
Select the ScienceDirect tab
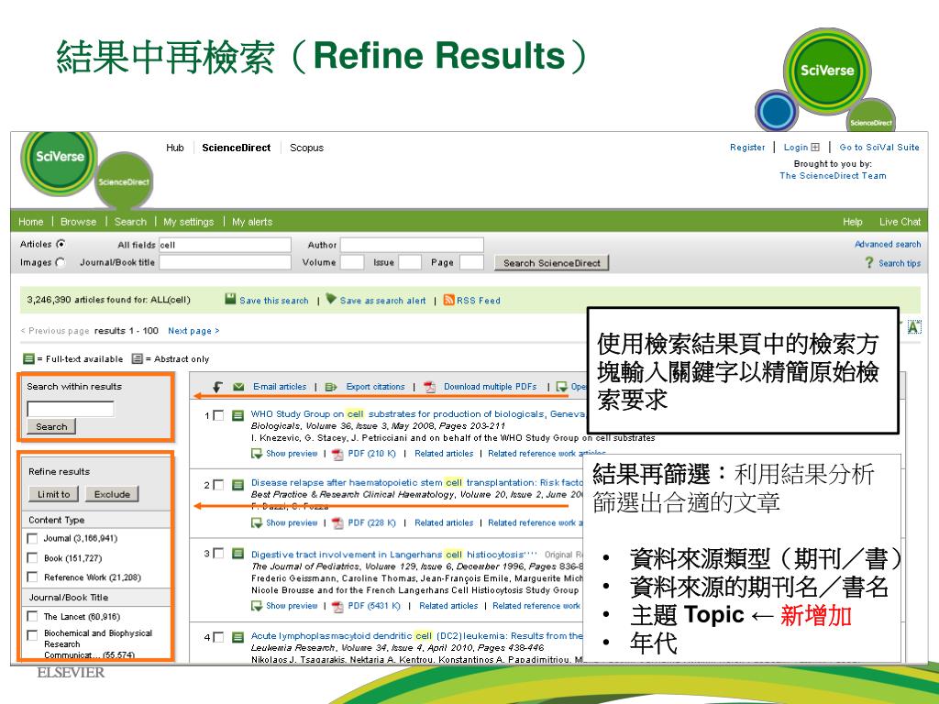(x=236, y=148)
